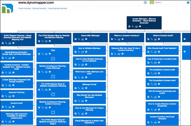
Task: Open Create Sitemaps breadcrumb link
Action: 24,8
